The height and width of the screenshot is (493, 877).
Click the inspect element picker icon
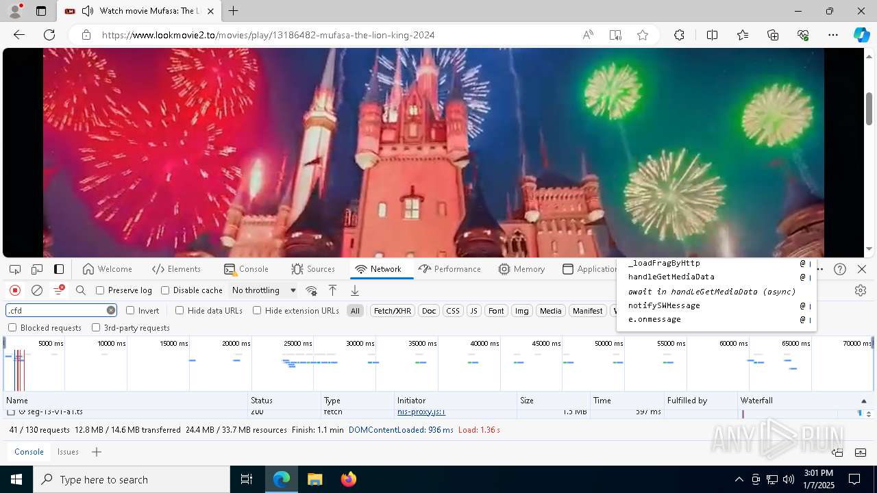click(15, 269)
